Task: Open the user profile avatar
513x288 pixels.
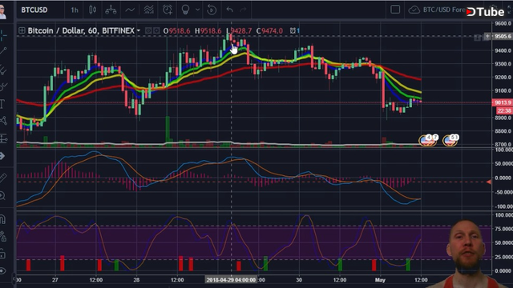Action: [3, 12]
